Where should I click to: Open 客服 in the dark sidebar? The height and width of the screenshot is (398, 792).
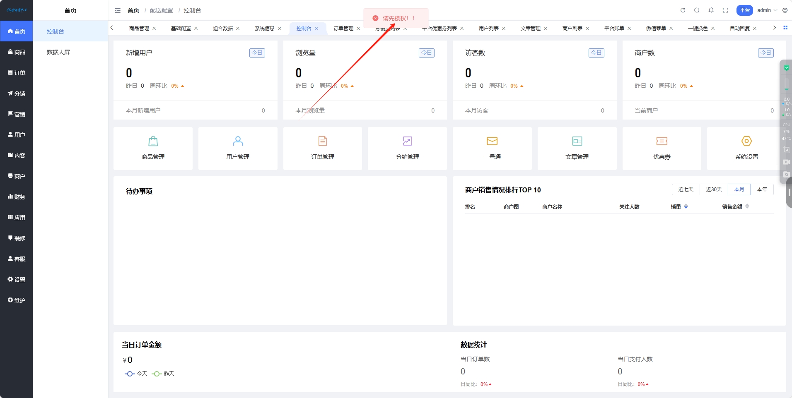point(17,259)
